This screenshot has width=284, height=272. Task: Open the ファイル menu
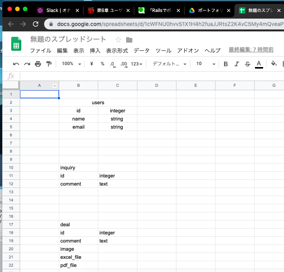(x=41, y=50)
